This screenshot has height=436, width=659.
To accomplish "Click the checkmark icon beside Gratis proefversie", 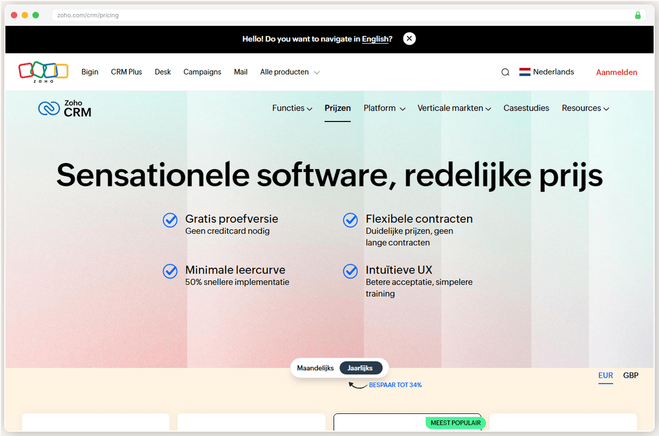I will coord(170,220).
